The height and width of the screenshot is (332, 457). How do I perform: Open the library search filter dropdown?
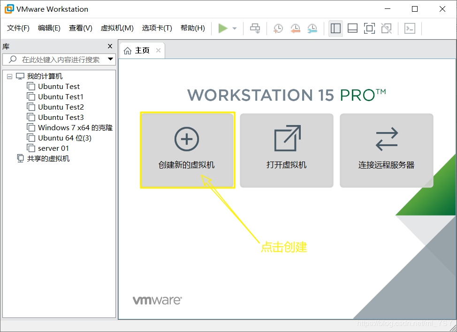(x=111, y=59)
